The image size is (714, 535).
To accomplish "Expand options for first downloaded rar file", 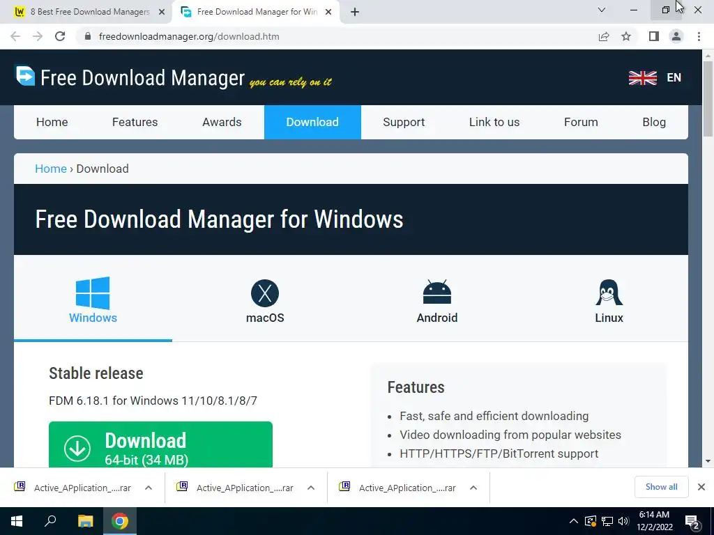I will (x=149, y=488).
